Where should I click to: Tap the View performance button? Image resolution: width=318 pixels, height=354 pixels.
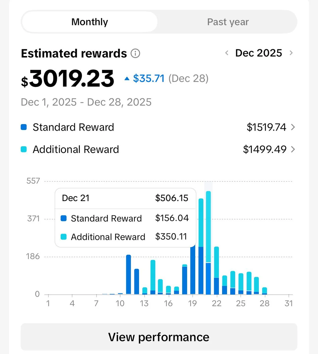coord(159,337)
